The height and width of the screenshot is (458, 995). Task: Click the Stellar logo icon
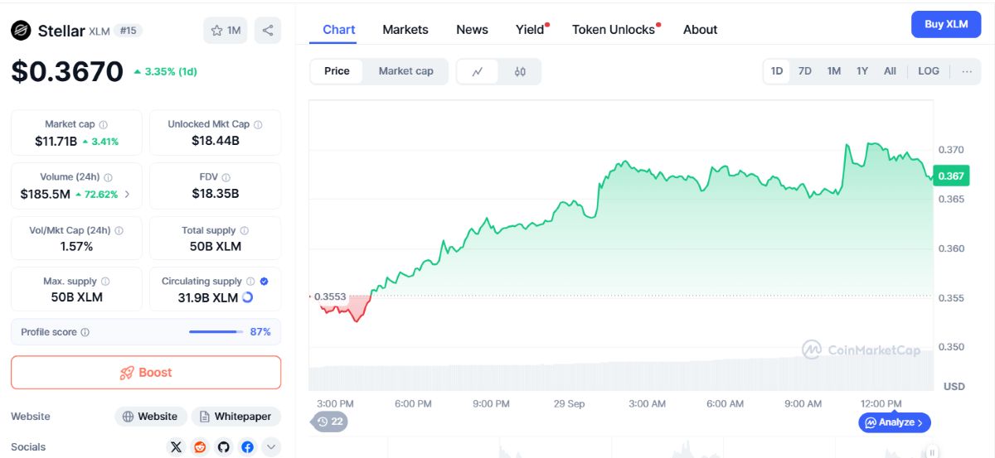point(21,31)
